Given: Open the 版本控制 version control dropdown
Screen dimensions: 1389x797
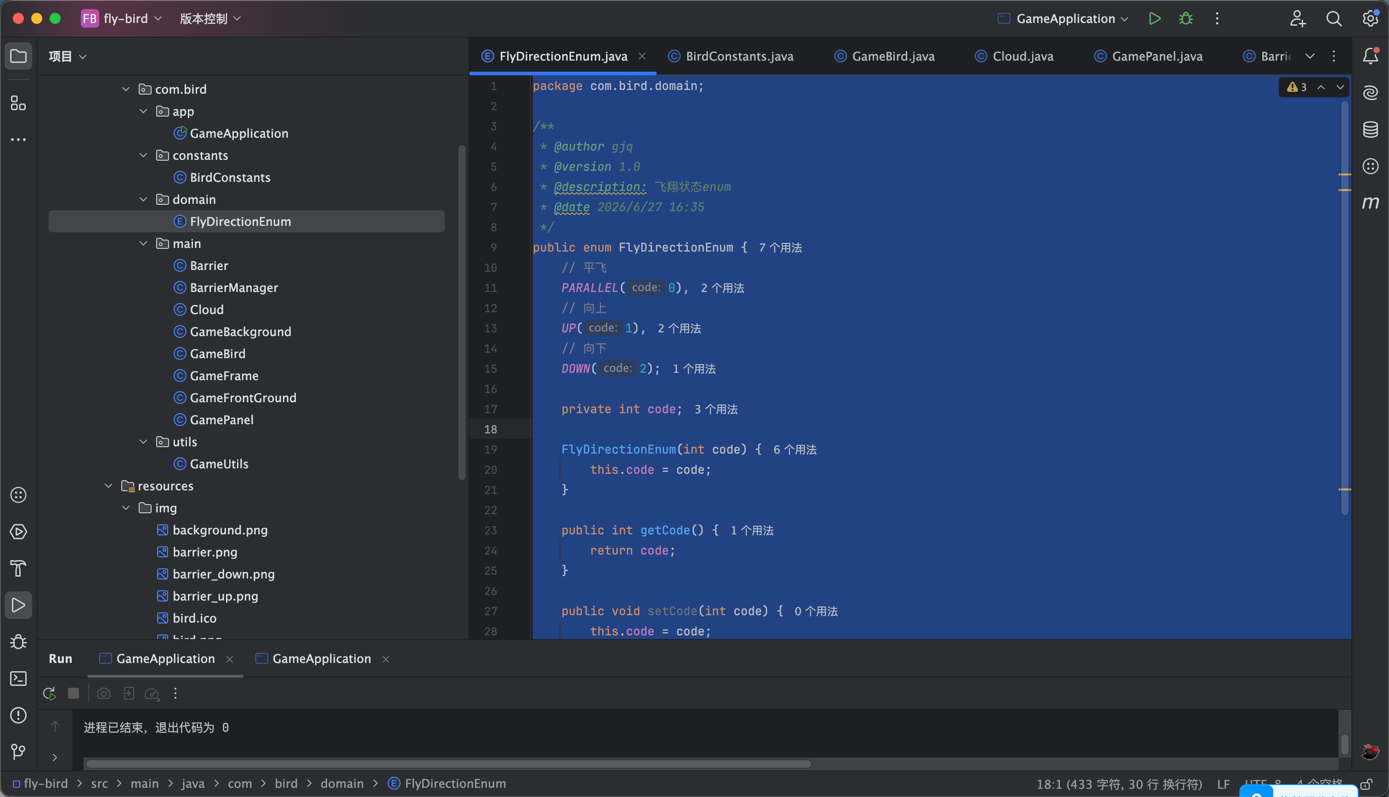Looking at the screenshot, I should pyautogui.click(x=210, y=19).
